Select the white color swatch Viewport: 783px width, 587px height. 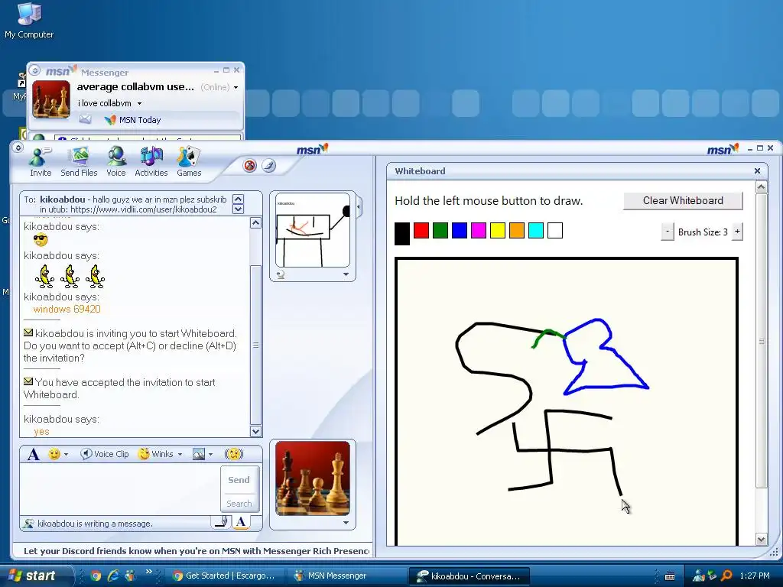pyautogui.click(x=555, y=230)
